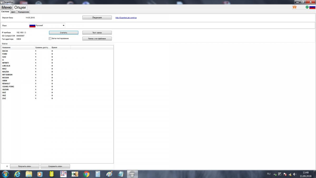
Task: Select the LINCOLN key row
Action: [57, 66]
